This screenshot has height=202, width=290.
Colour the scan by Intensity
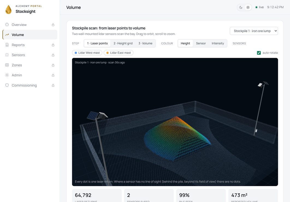pos(218,43)
